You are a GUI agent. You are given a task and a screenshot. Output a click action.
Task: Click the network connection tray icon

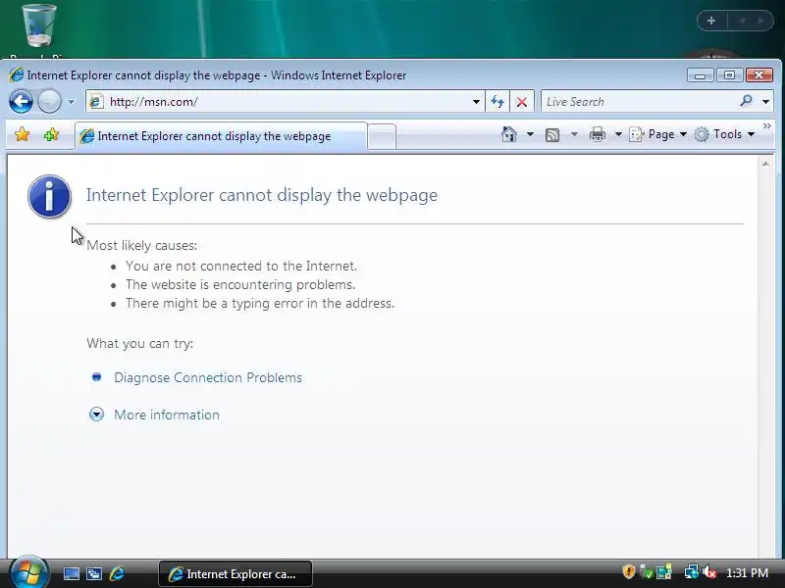coord(691,572)
